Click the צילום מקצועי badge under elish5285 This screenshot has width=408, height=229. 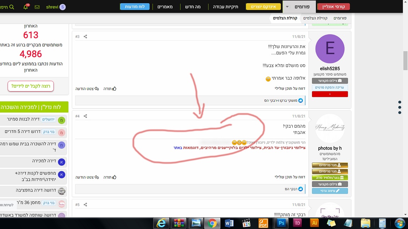click(x=330, y=81)
